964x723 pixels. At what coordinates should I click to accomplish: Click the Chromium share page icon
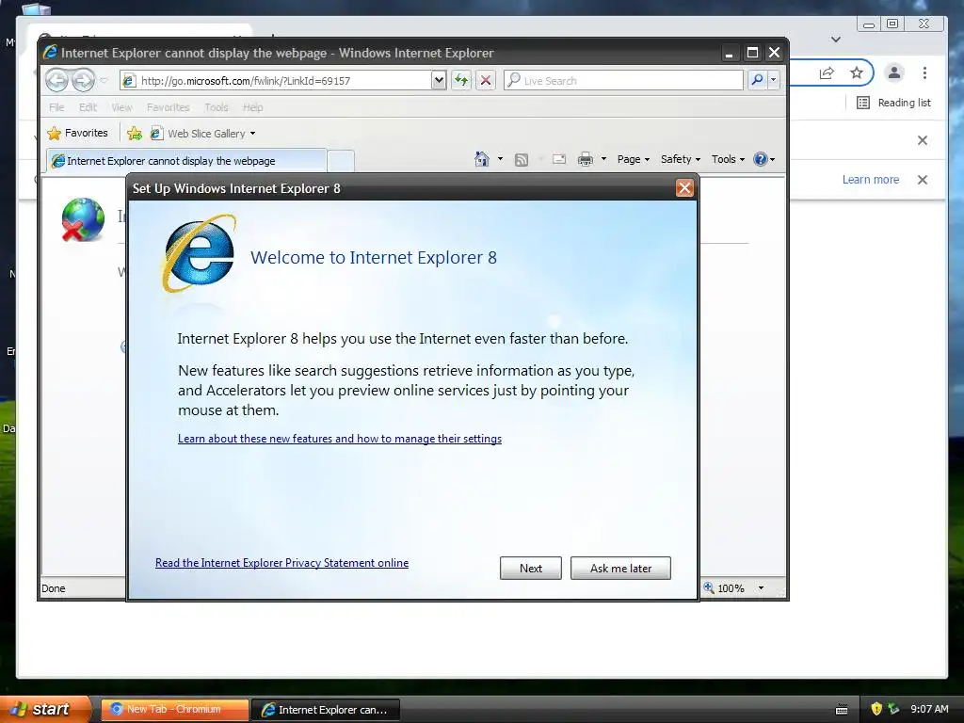[x=827, y=73]
